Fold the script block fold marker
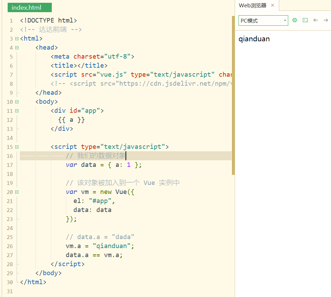The width and height of the screenshot is (331, 297). pos(17,147)
